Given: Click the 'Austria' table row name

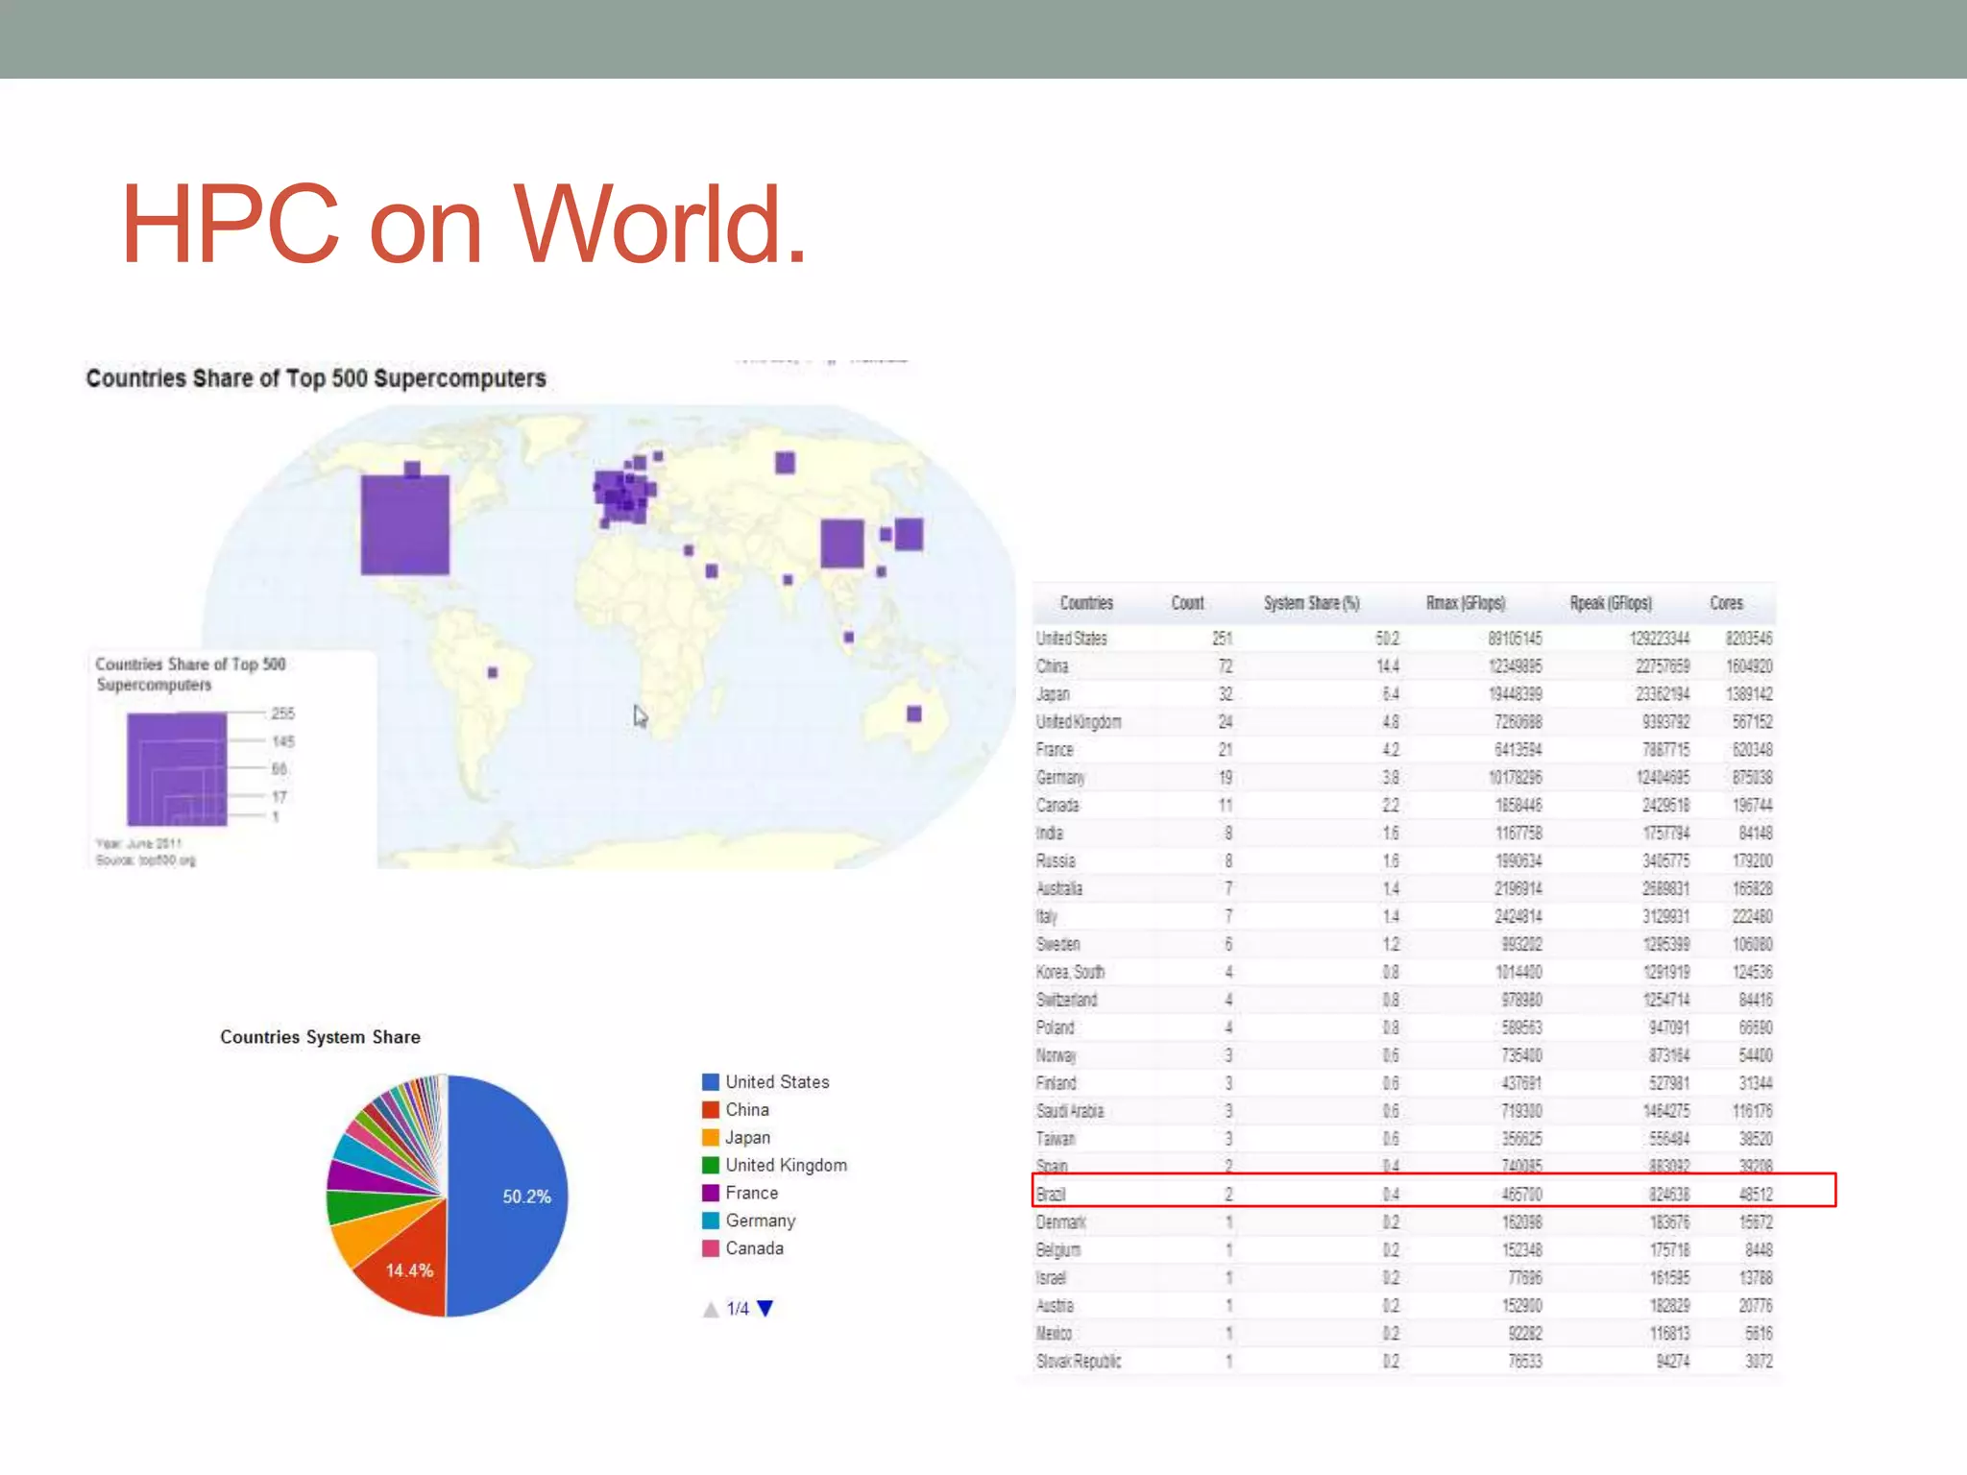Looking at the screenshot, I should (1055, 1307).
